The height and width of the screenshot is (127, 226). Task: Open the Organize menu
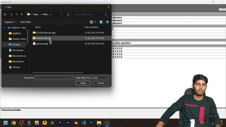[x=10, y=22]
